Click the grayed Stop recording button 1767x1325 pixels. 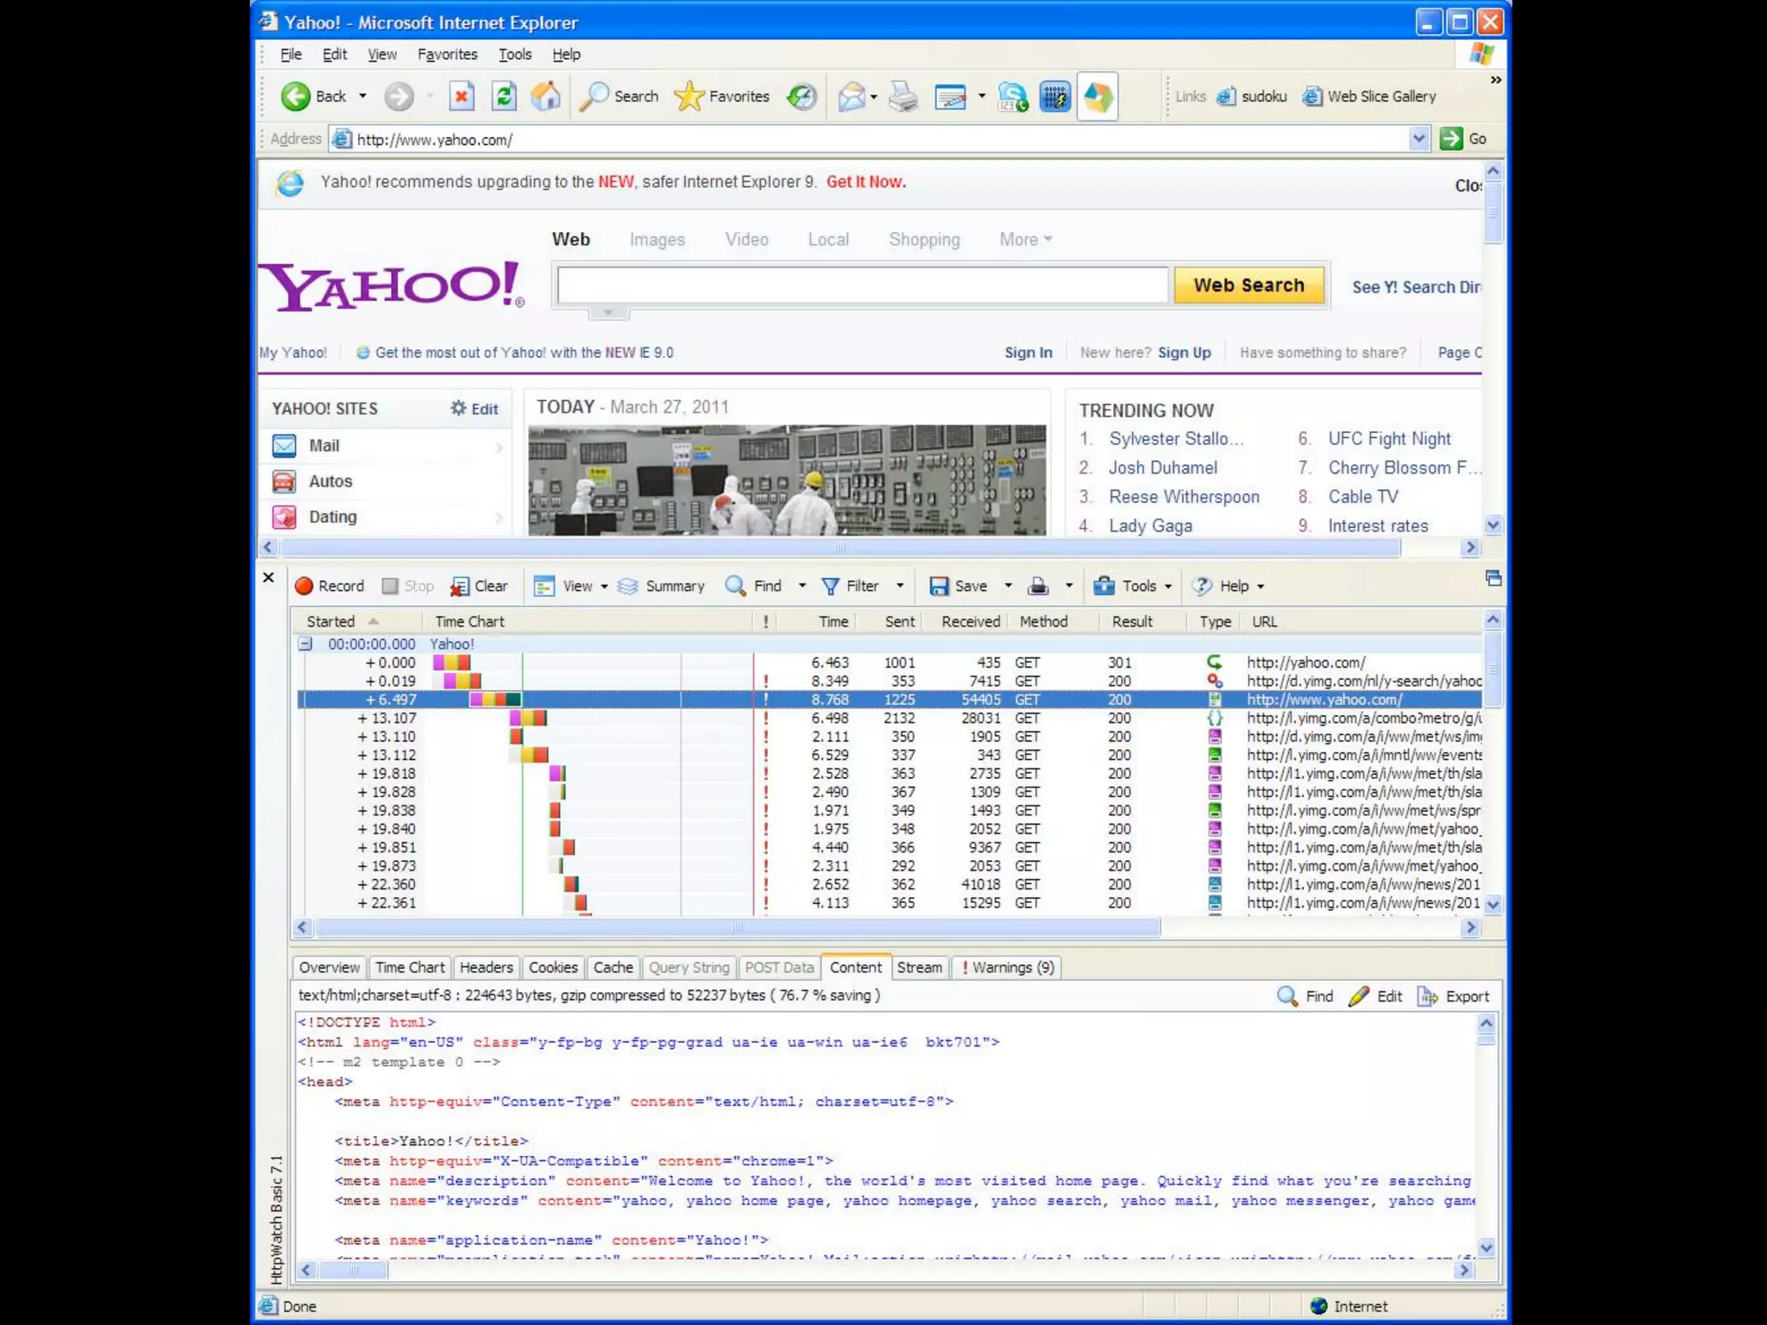408,586
